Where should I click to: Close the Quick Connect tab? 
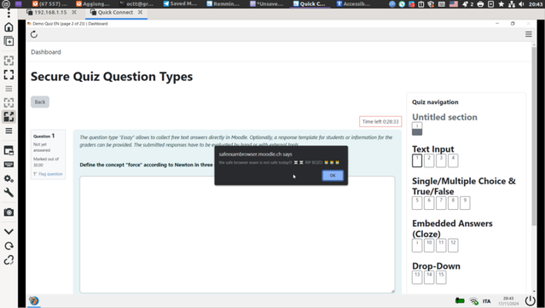pyautogui.click(x=140, y=12)
